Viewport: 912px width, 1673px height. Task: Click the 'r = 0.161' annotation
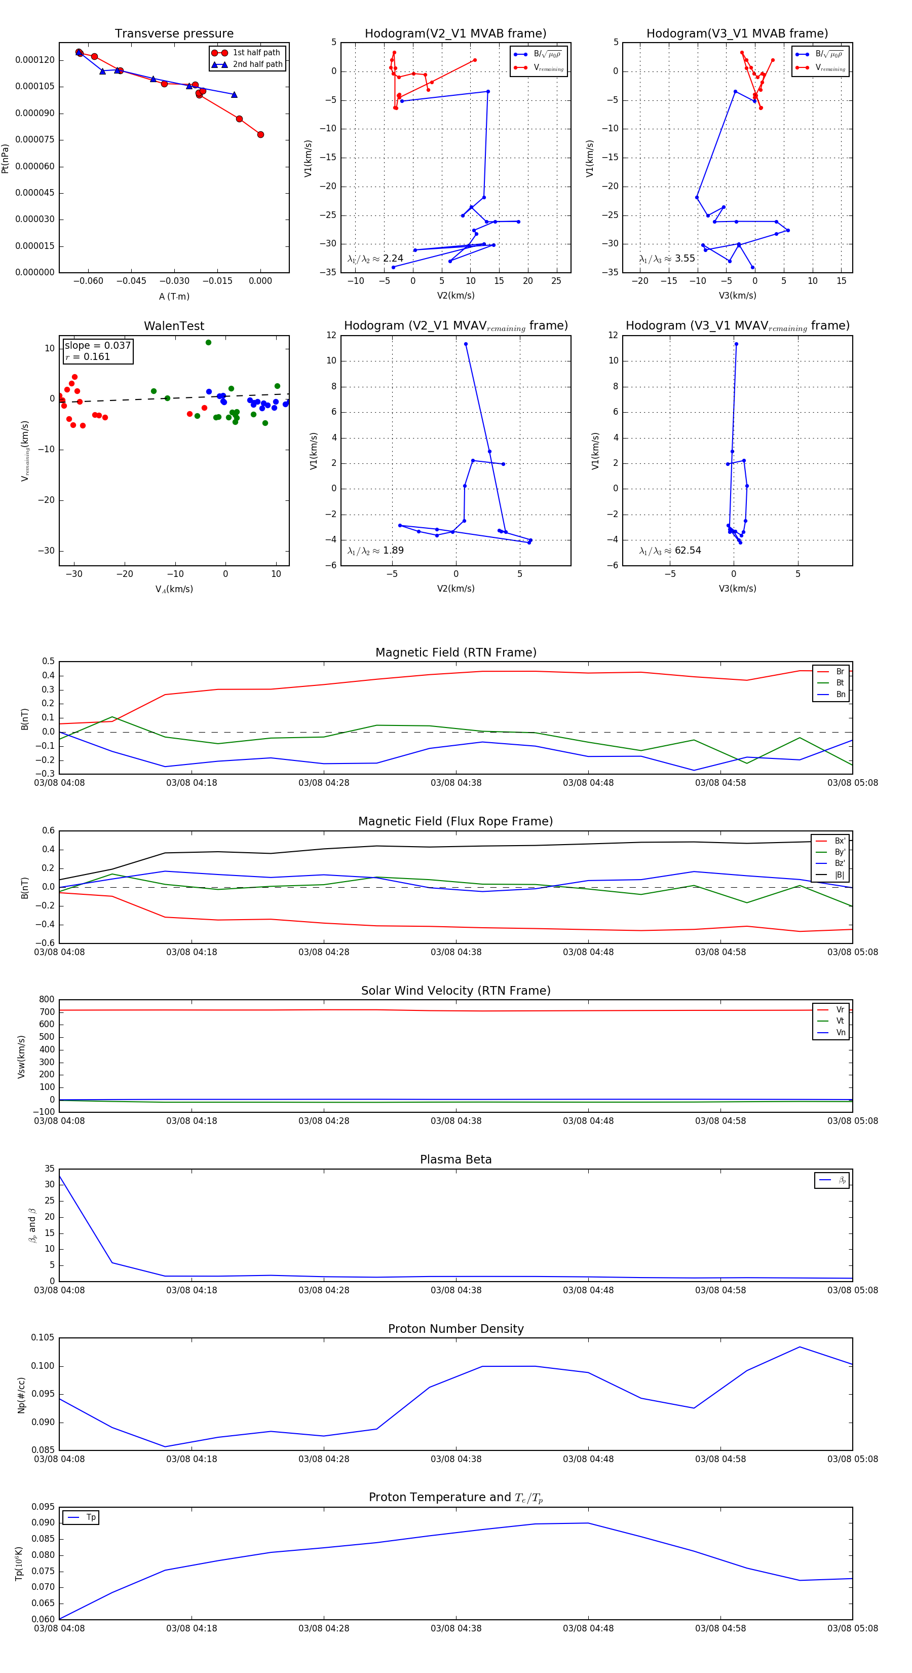click(x=88, y=356)
